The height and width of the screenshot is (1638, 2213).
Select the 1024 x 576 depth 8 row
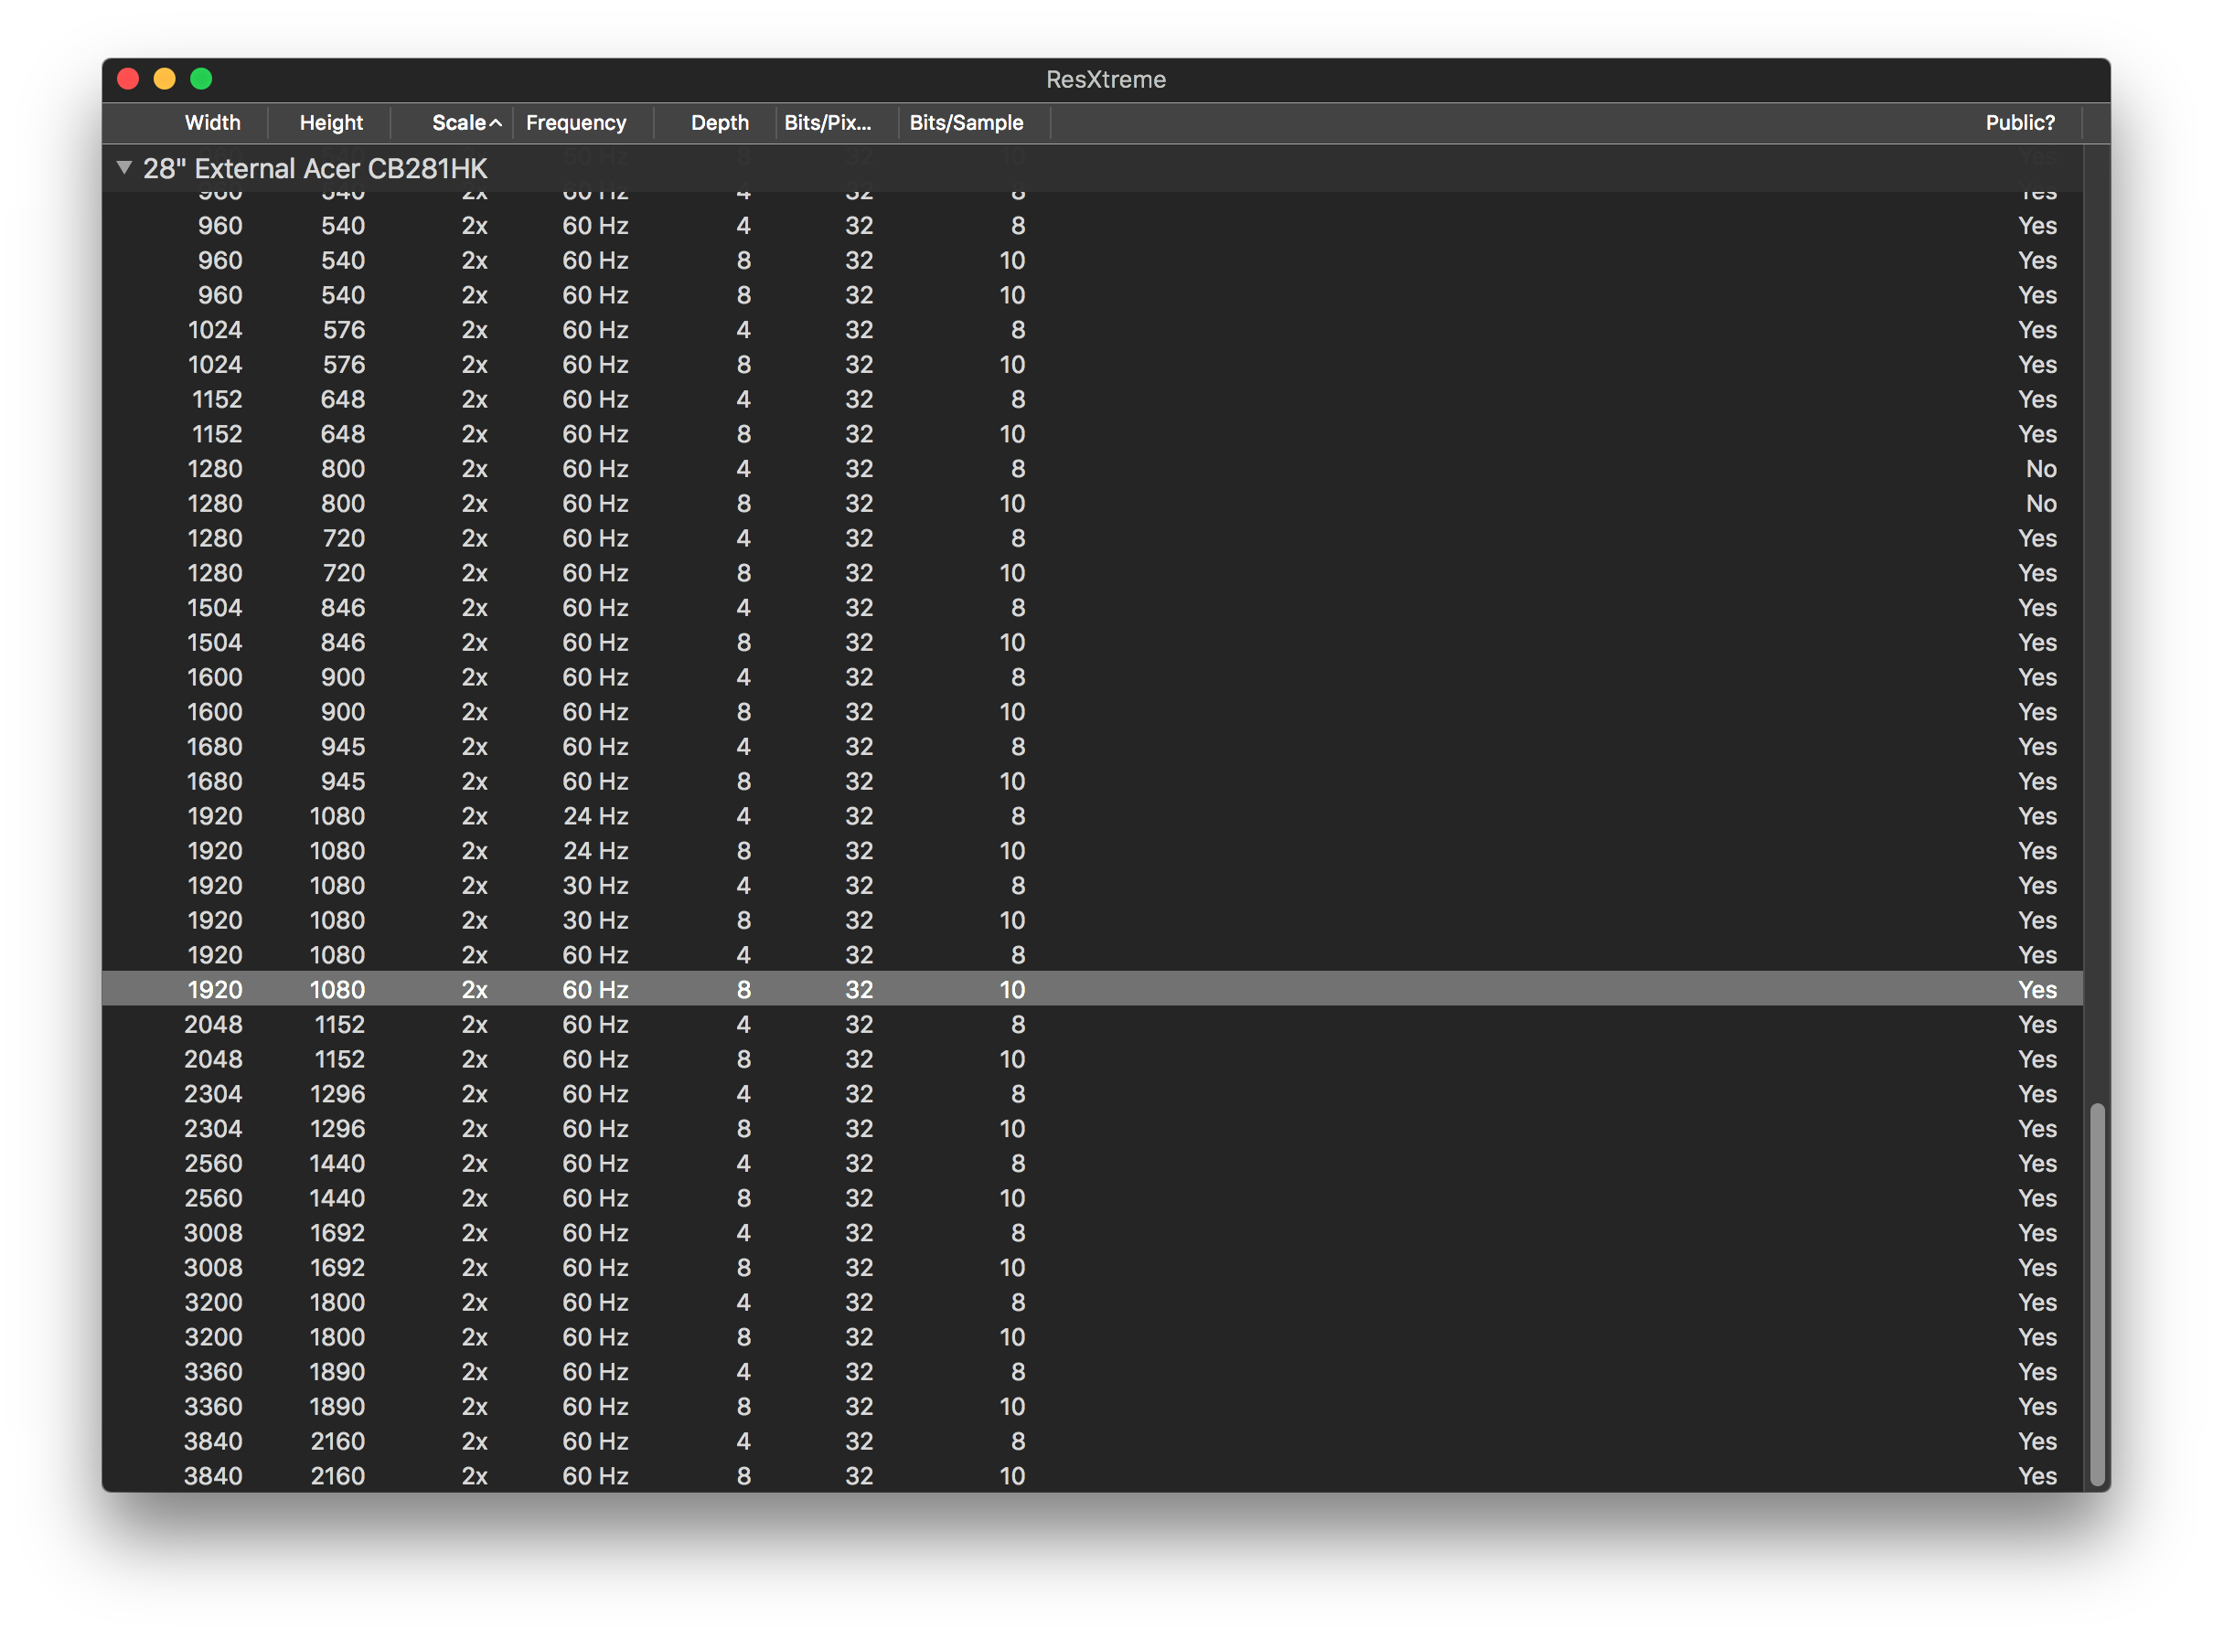coord(595,365)
